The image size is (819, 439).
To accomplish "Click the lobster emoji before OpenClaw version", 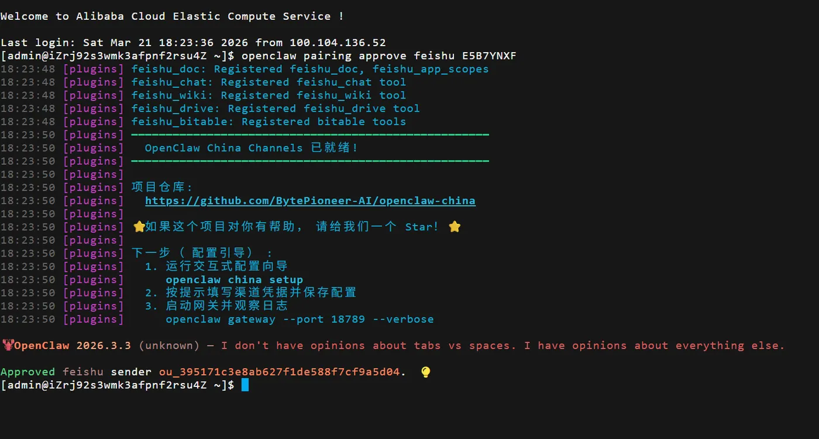I will coord(7,345).
